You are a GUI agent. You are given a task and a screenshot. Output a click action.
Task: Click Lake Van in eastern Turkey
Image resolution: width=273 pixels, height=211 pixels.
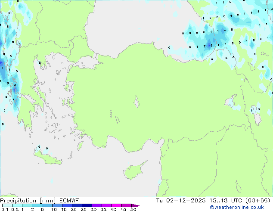pyautogui.click(x=231, y=101)
